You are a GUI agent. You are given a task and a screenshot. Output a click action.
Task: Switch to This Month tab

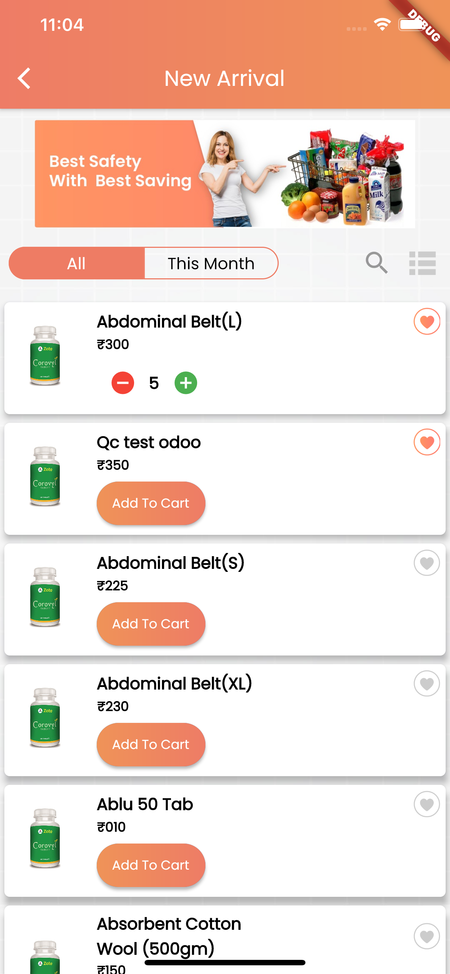pyautogui.click(x=211, y=263)
